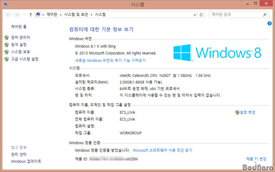Click 제품 키 변경 link
This screenshot has height=172, width=275.
point(256,159)
